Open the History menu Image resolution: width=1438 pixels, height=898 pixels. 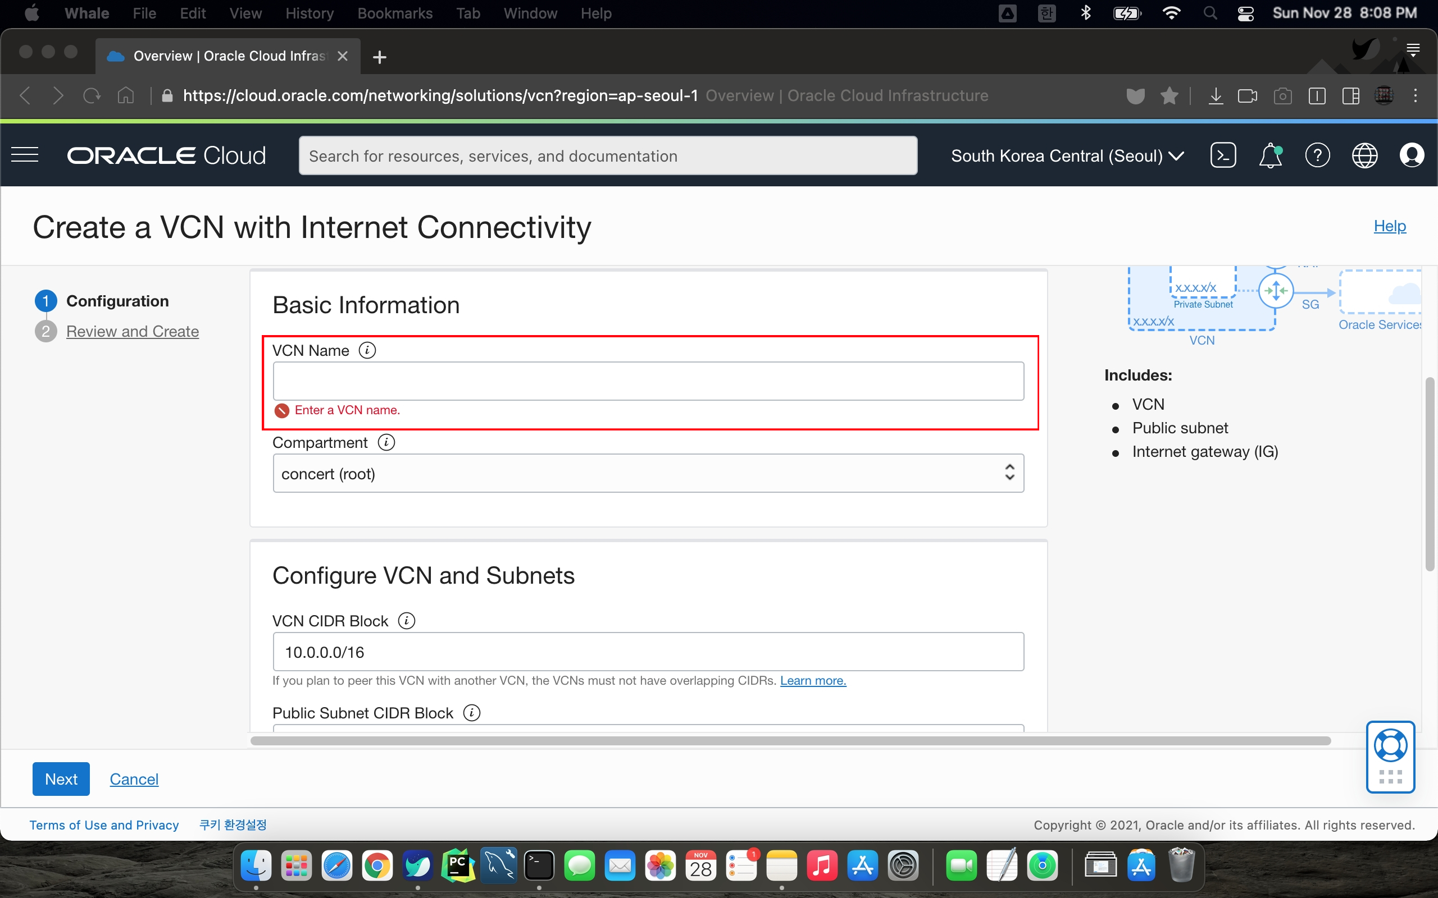click(x=309, y=13)
